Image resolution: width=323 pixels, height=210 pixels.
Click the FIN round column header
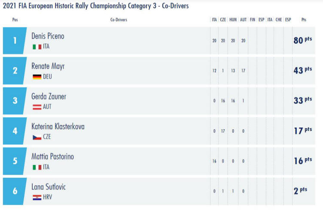pos(253,20)
